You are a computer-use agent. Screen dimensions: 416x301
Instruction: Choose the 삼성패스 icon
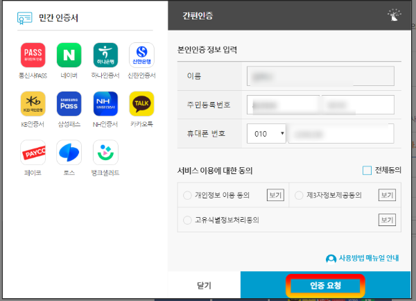click(x=69, y=104)
